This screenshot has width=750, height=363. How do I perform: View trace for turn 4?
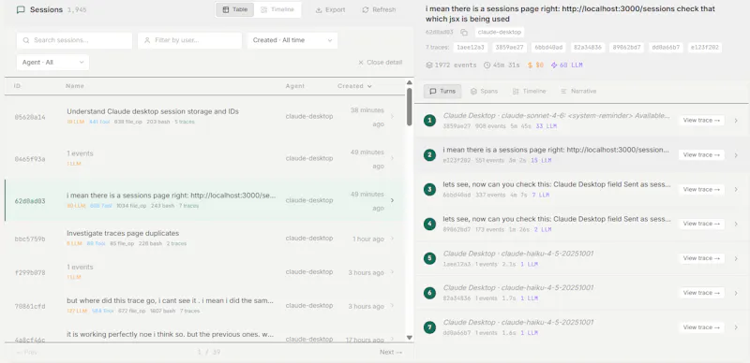click(x=701, y=224)
